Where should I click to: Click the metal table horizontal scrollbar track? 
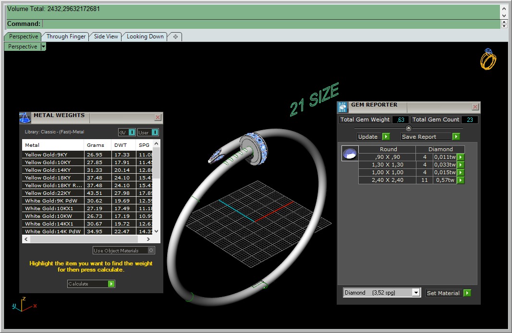(87, 239)
